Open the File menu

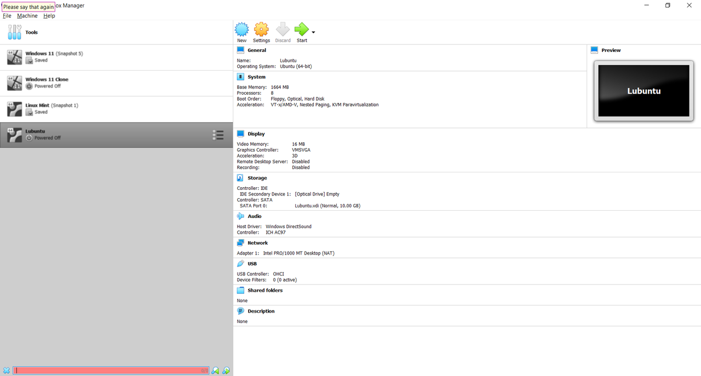tap(7, 16)
